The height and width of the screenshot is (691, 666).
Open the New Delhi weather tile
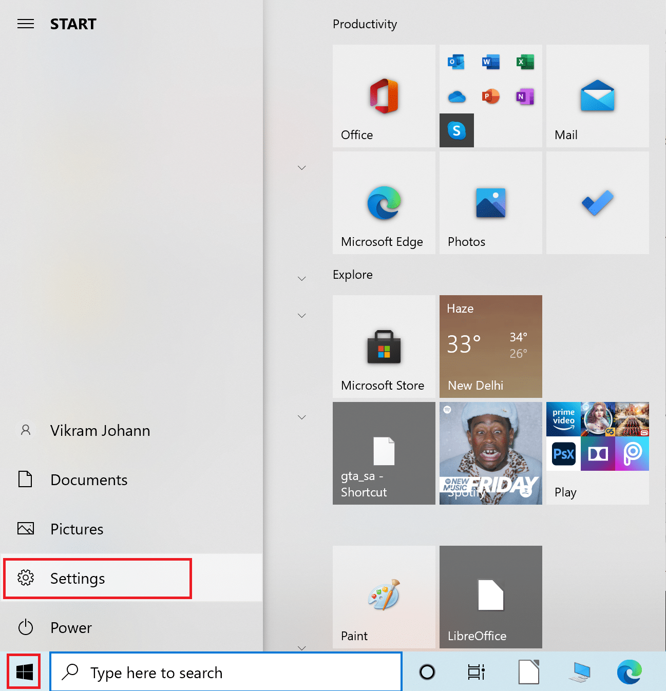[490, 347]
